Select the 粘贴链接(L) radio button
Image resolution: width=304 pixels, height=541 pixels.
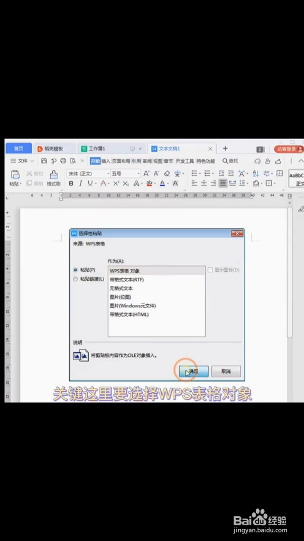76,279
